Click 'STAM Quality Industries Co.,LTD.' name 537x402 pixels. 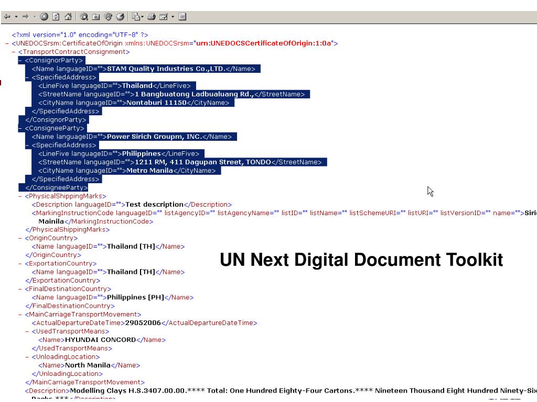pyautogui.click(x=166, y=69)
